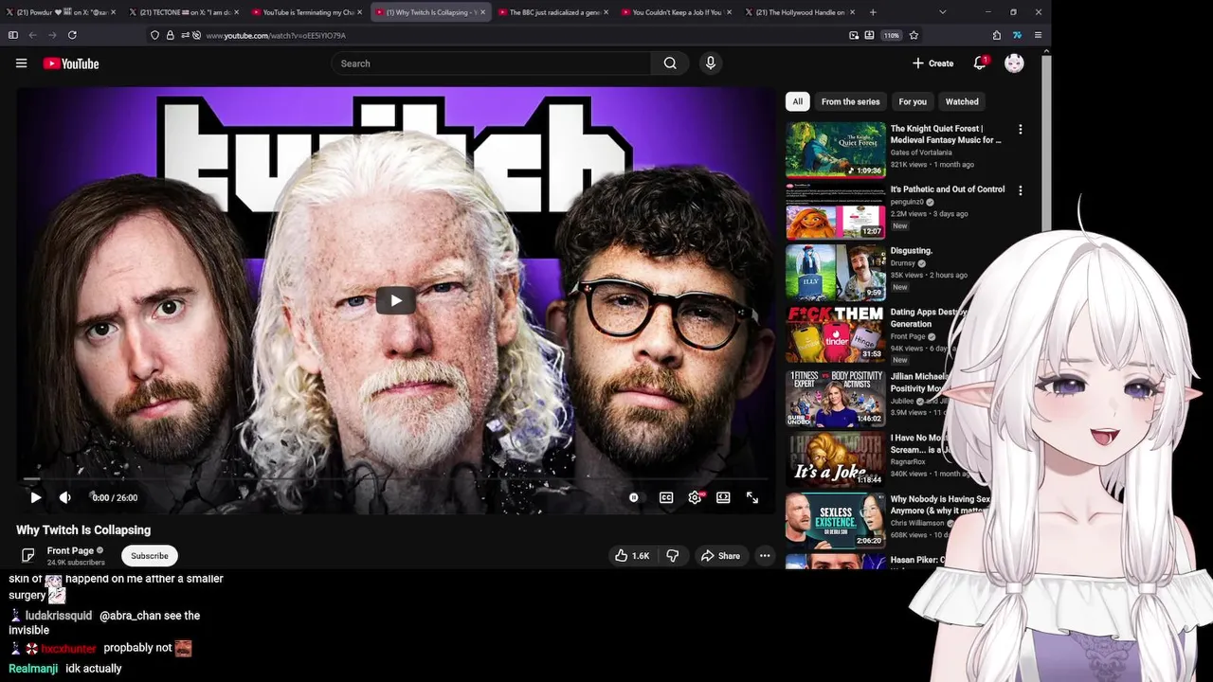Toggle the autoplay switch in player
1213x682 pixels.
pyautogui.click(x=634, y=497)
